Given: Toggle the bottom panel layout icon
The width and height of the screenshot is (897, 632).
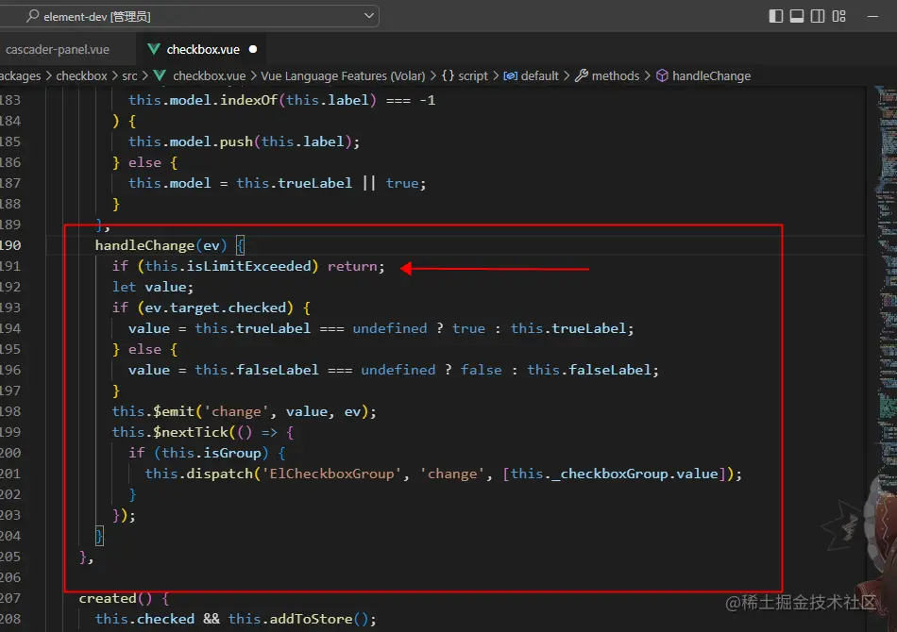Looking at the screenshot, I should [797, 16].
